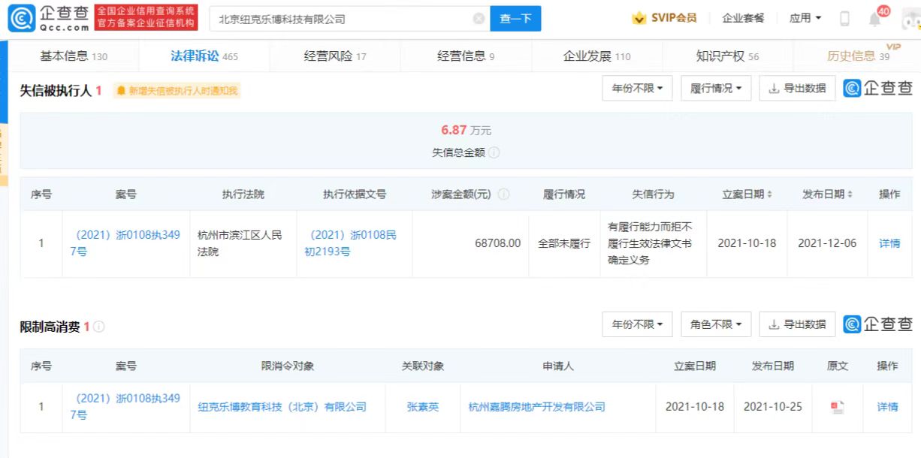Open 企业套餐 link
The width and height of the screenshot is (921, 458).
743,18
